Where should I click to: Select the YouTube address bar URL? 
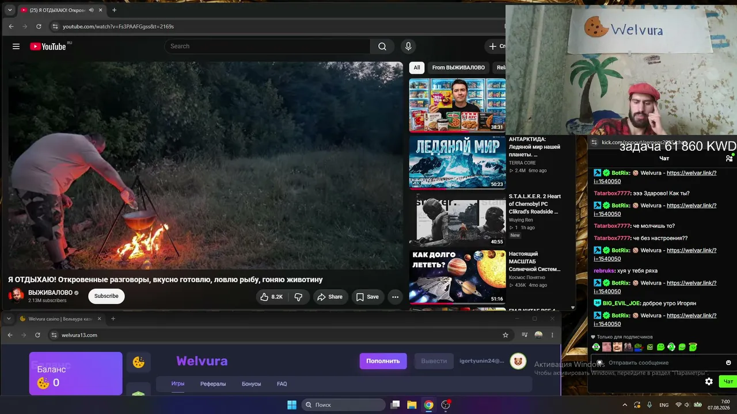[118, 26]
